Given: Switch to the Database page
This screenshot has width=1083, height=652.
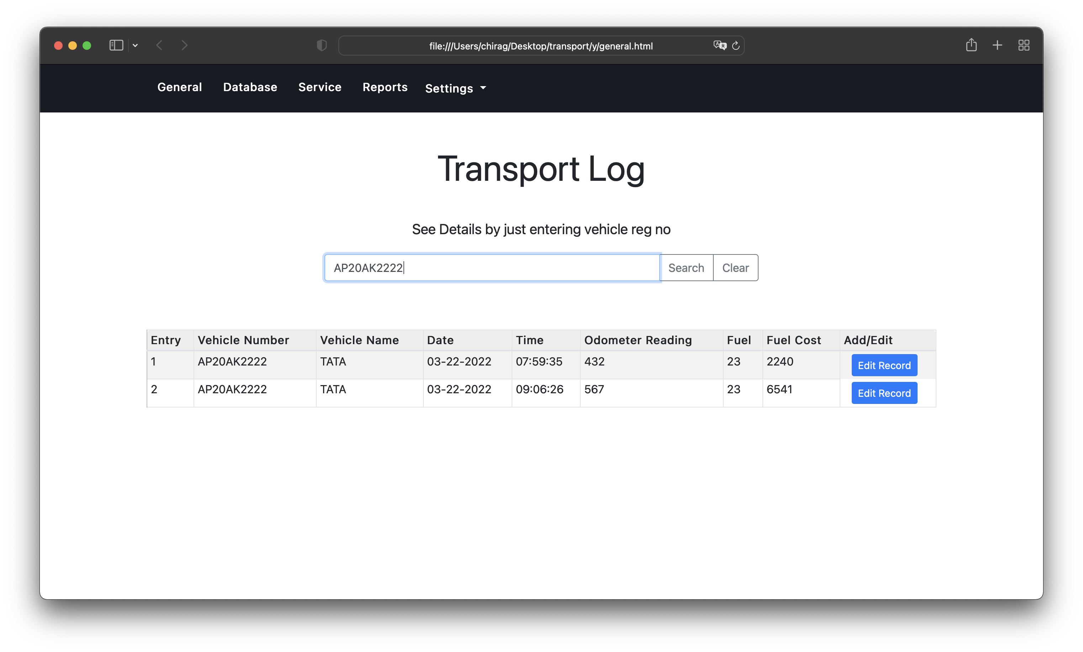Looking at the screenshot, I should [x=250, y=87].
